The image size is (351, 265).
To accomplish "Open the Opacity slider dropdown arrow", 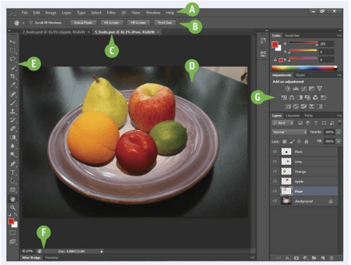I will tap(339, 132).
